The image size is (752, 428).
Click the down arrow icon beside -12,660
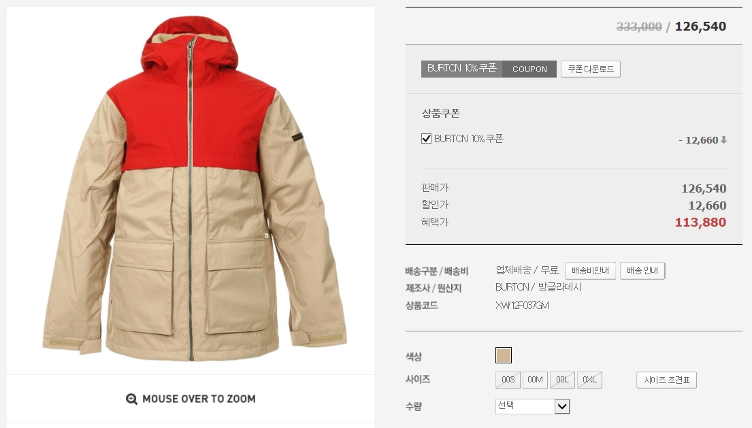[723, 140]
